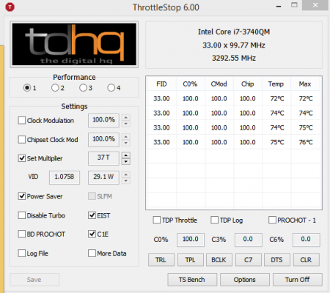Click the VID value field
The image size is (330, 293).
tap(65, 177)
